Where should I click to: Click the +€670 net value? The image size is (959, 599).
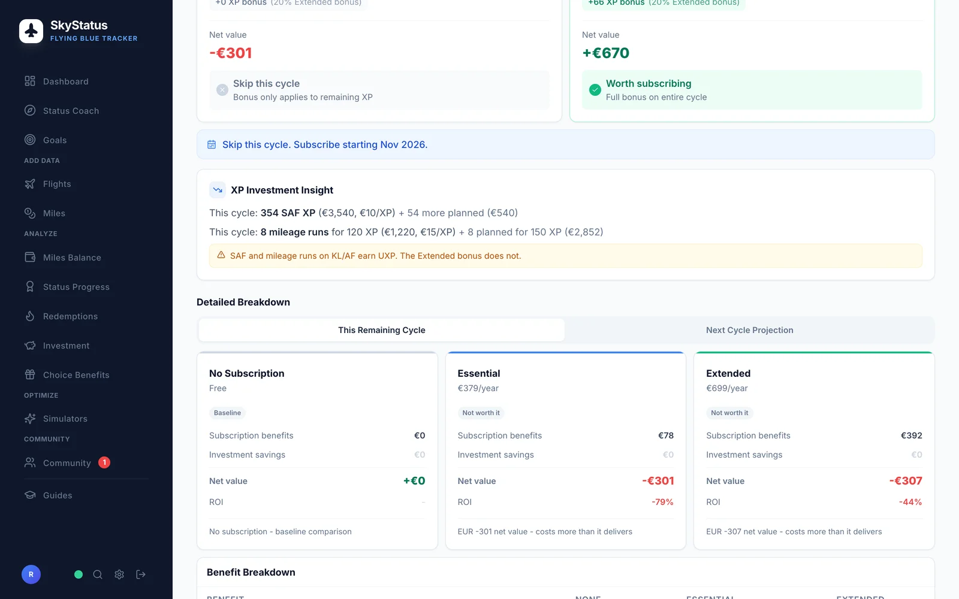click(606, 53)
